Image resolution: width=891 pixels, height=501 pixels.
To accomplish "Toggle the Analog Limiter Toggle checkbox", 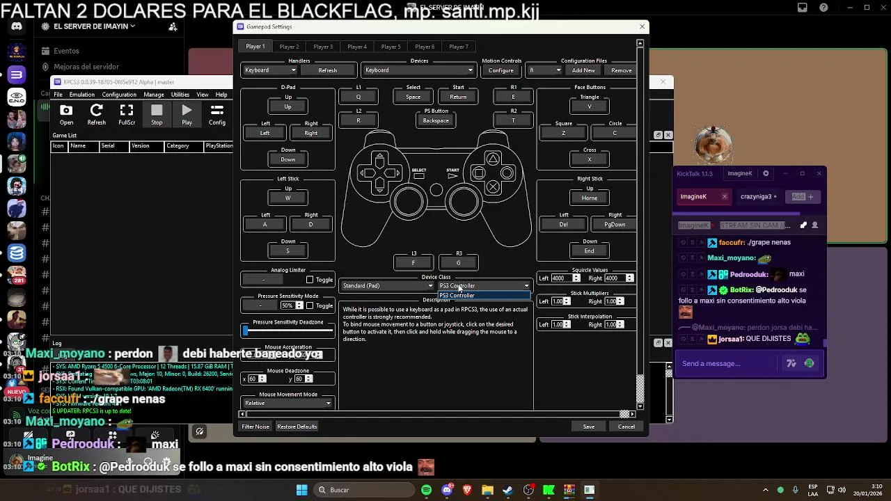I will pyautogui.click(x=310, y=280).
